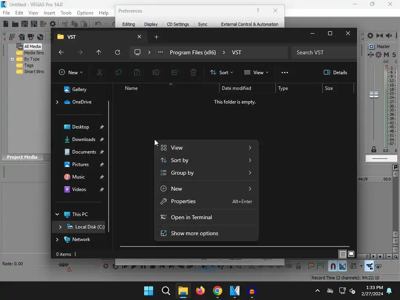Toggle Master bus output selector square button

click(x=372, y=46)
